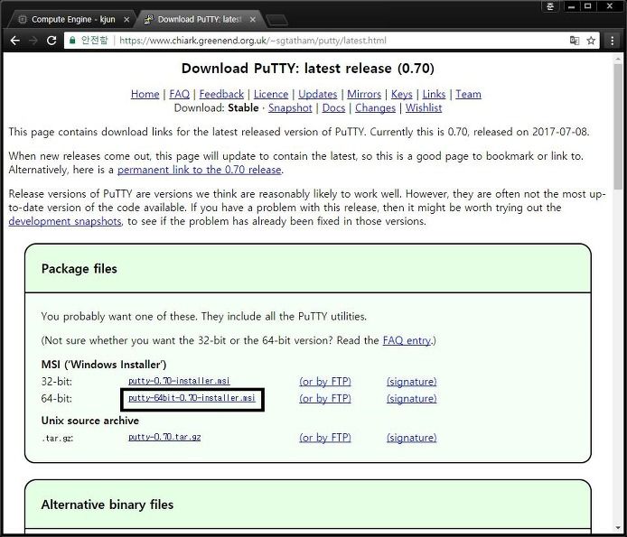Download putty-0.70.tar.gz source archive
Screen dimensions: 627x537
[164, 437]
